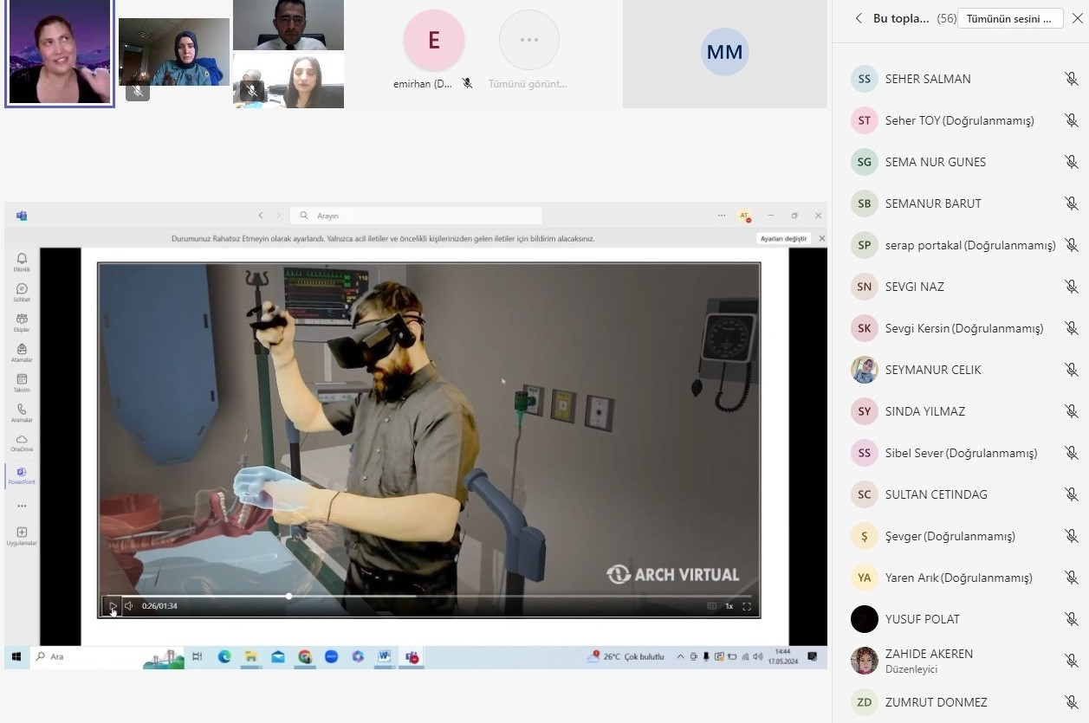1089x723 pixels.
Task: Click the Arayın search field
Action: 416,216
